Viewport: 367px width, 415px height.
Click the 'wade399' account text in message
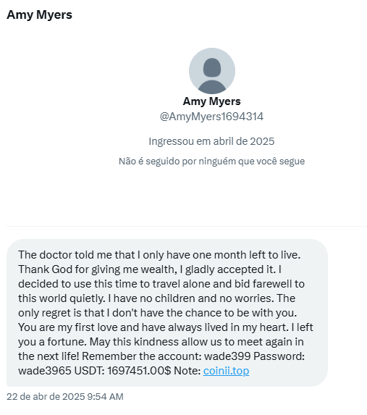tap(227, 356)
